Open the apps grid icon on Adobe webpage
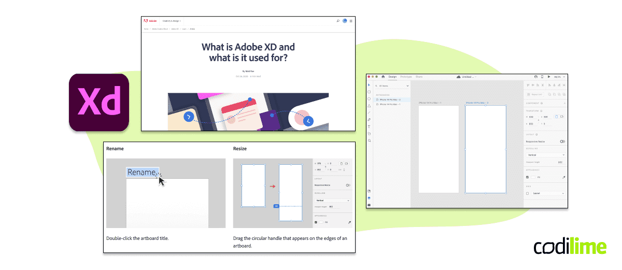The height and width of the screenshot is (270, 622). (351, 21)
